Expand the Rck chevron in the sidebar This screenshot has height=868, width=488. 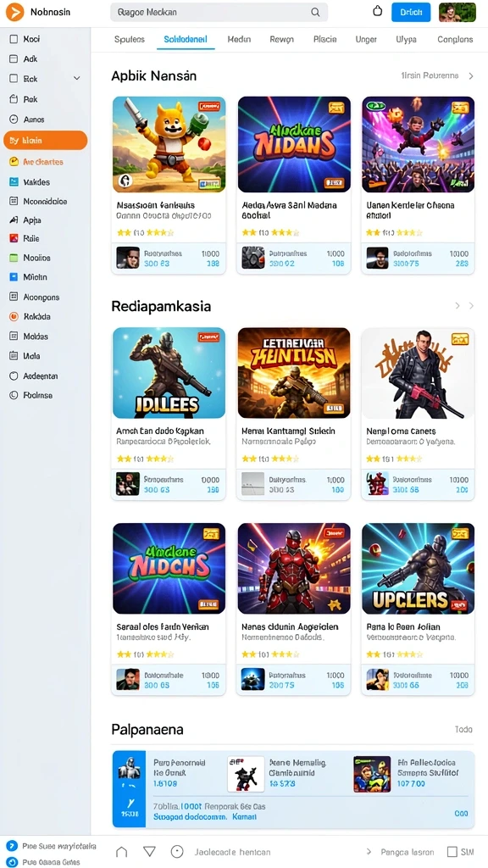pyautogui.click(x=77, y=79)
